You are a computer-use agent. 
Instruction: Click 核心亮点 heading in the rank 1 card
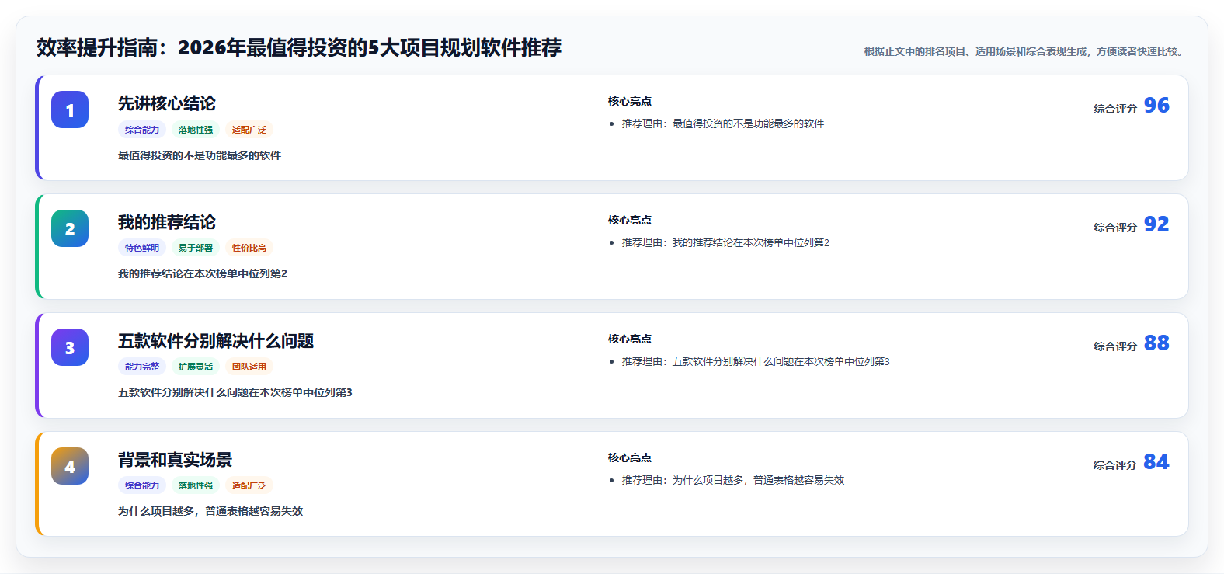(630, 101)
